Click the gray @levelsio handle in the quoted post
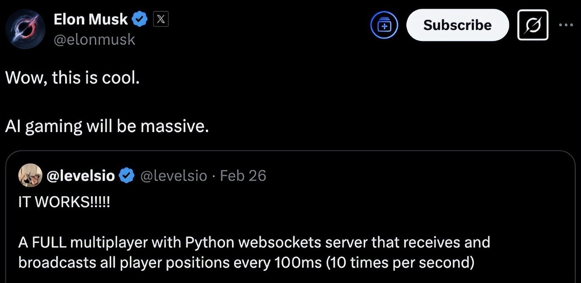The width and height of the screenshot is (581, 283). click(173, 175)
